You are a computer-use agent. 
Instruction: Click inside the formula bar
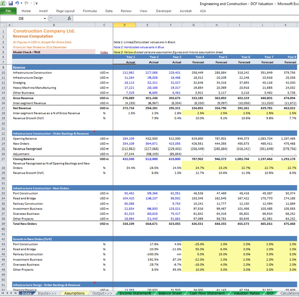(x=186, y=18)
